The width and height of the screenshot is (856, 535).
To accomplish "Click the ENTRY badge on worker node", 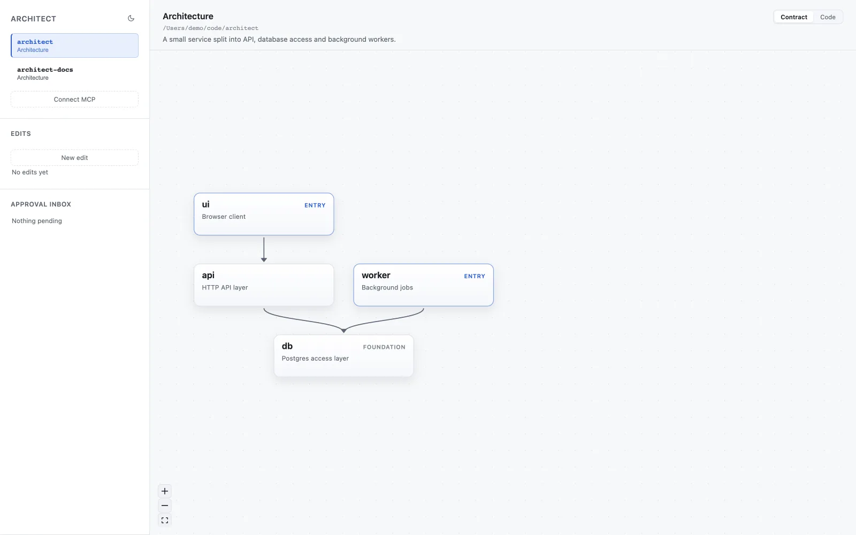I will (x=475, y=277).
